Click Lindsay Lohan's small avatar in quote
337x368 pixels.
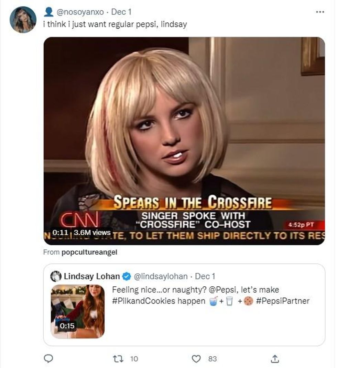click(56, 276)
